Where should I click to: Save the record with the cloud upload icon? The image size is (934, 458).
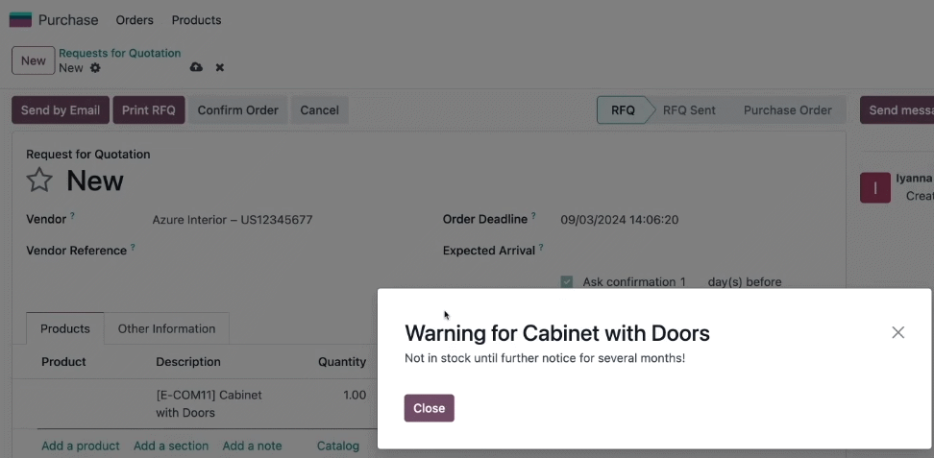[x=196, y=67]
